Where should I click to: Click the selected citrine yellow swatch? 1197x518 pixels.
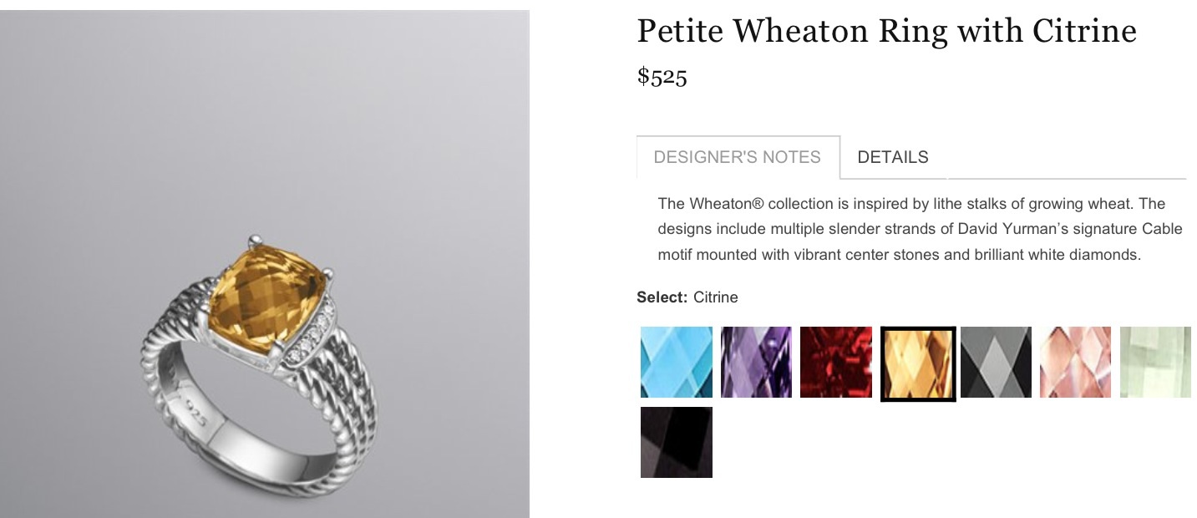[x=917, y=363]
